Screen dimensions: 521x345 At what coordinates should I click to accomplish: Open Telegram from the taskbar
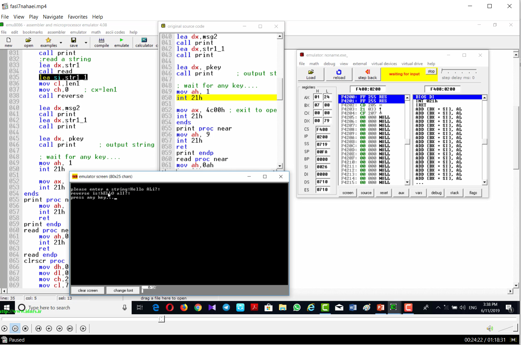[x=226, y=307]
